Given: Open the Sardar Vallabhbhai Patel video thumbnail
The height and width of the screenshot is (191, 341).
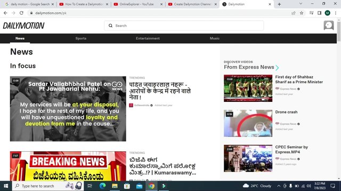Looking at the screenshot, I should coord(68,109).
